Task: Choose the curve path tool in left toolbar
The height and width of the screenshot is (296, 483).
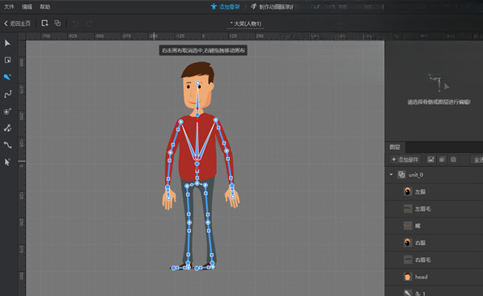Action: pyautogui.click(x=7, y=94)
